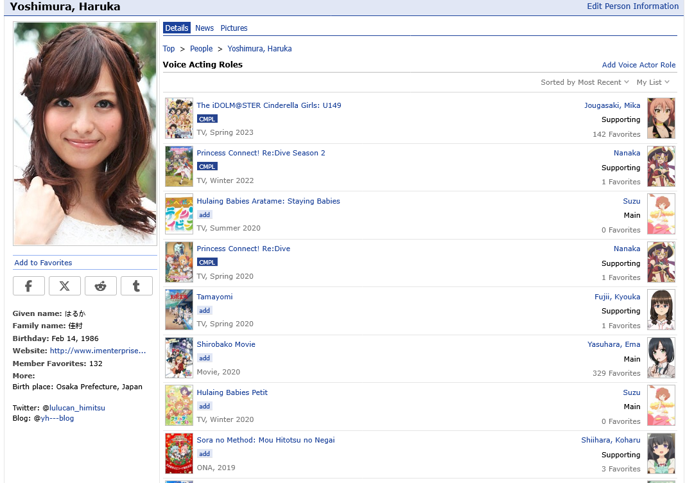
Task: Open the Details tab
Action: click(177, 28)
